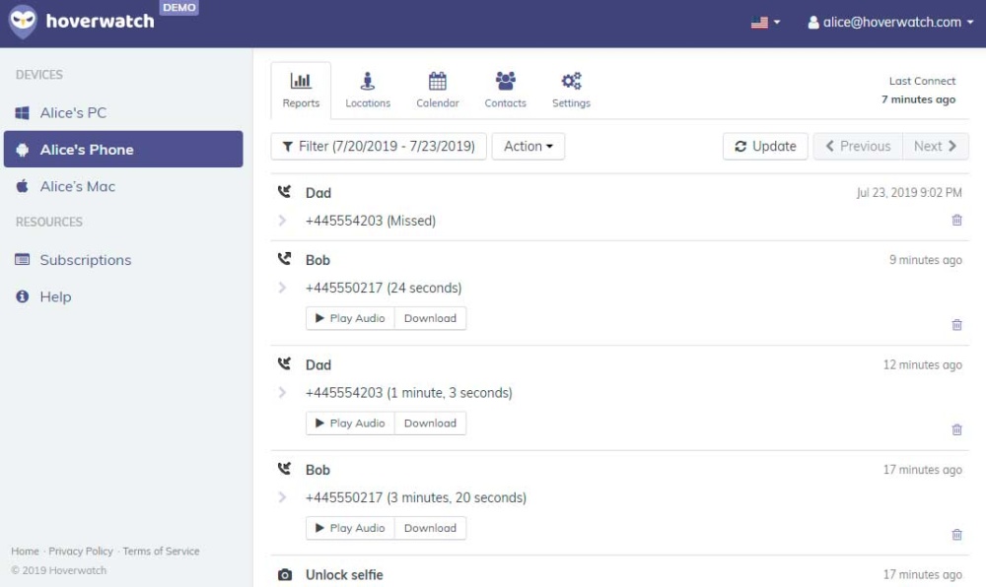This screenshot has width=986, height=587.
Task: Delete Bob's 3 minutes, 20 seconds call record
Action: (956, 535)
